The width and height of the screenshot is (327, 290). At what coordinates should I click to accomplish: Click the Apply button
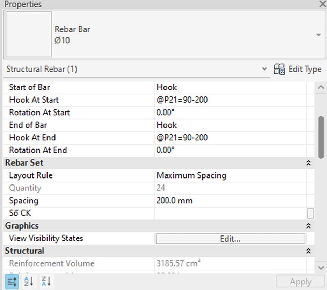(x=300, y=282)
